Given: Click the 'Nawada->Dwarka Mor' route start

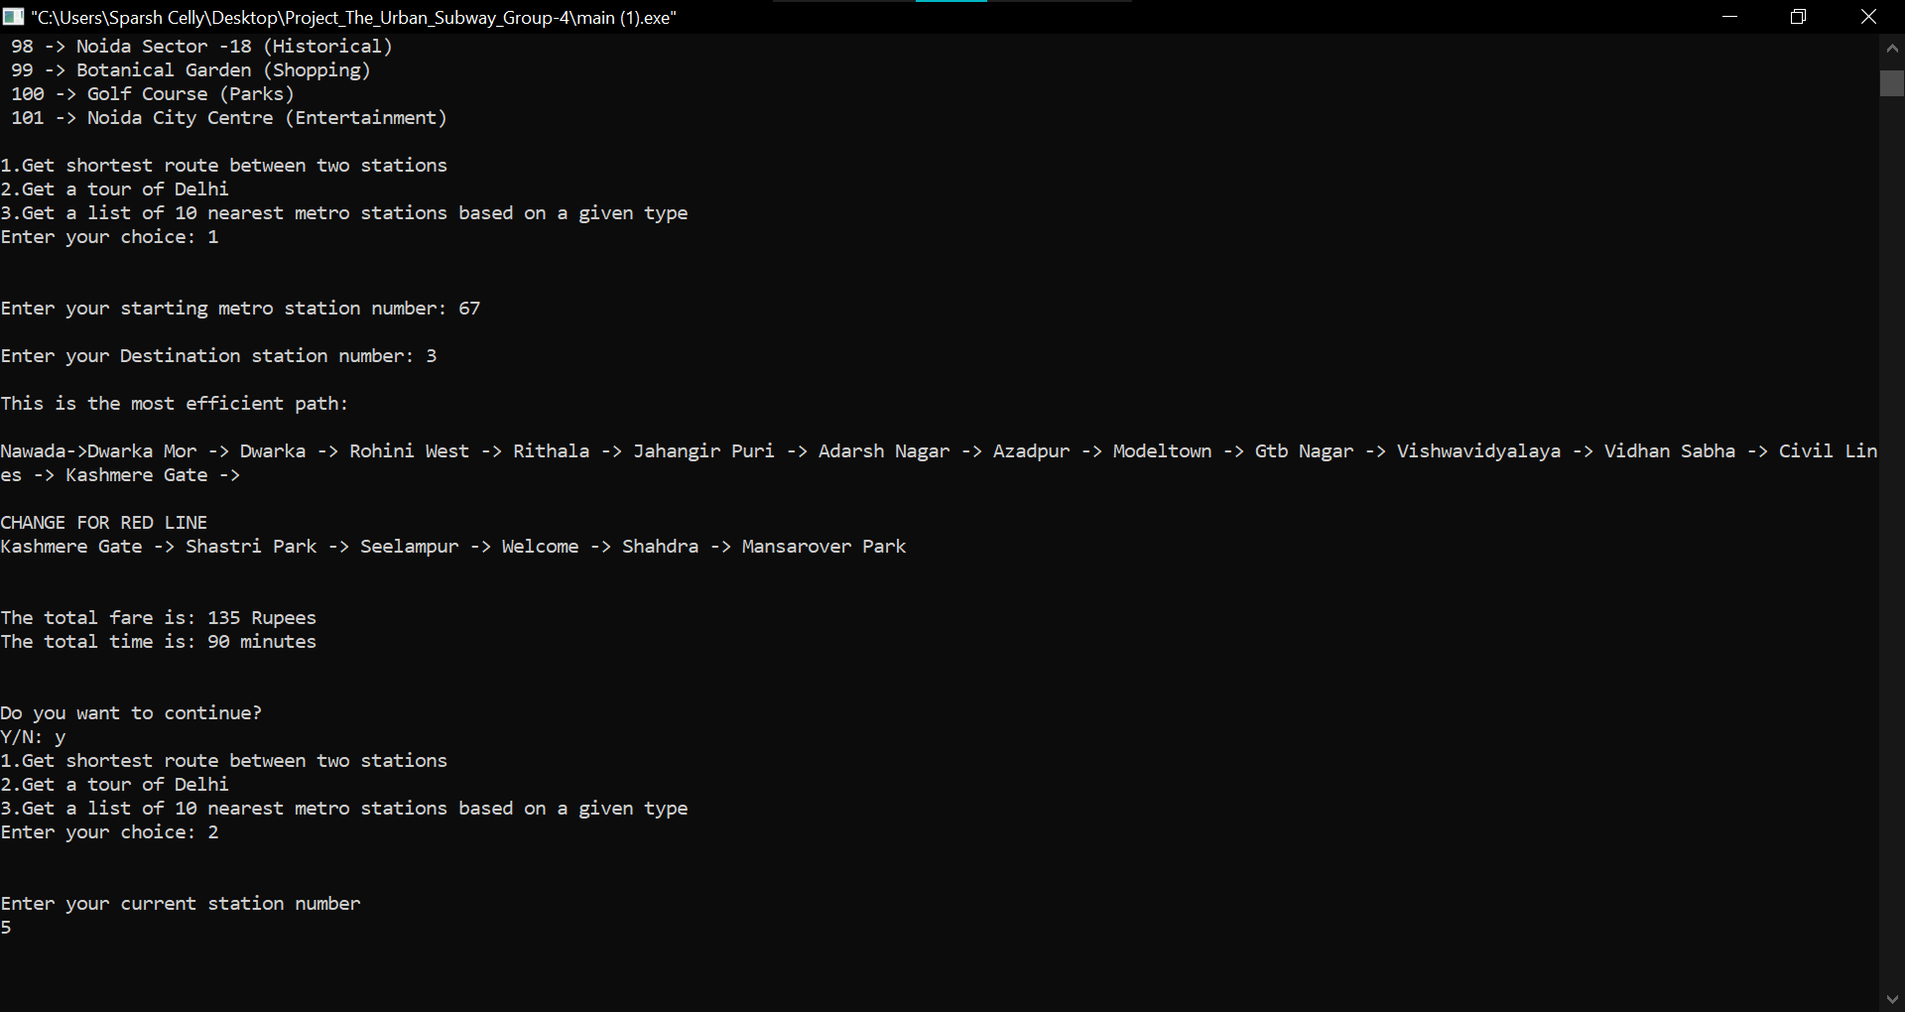Looking at the screenshot, I should coord(98,451).
